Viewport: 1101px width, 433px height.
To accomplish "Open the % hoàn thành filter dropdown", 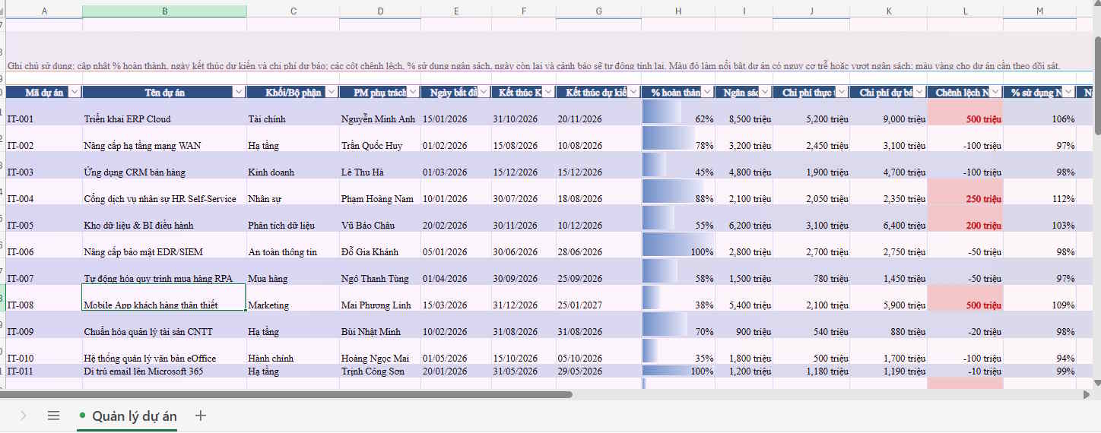I will tap(707, 92).
